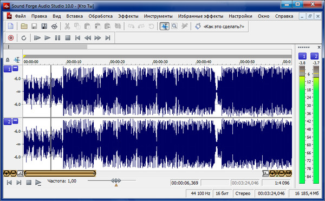Toggle Loop Playback in transport bar
Image resolution: width=325 pixels, height=201 pixels.
24,38
